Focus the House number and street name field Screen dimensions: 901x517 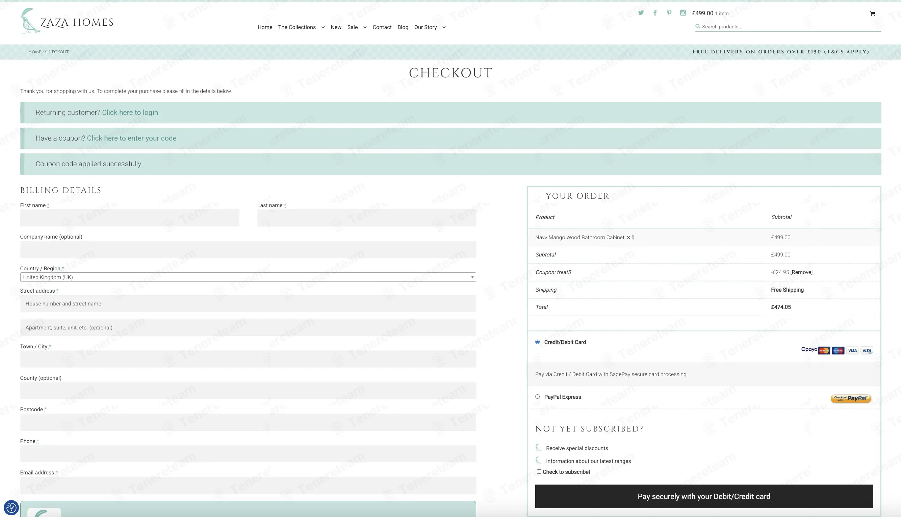tap(248, 303)
